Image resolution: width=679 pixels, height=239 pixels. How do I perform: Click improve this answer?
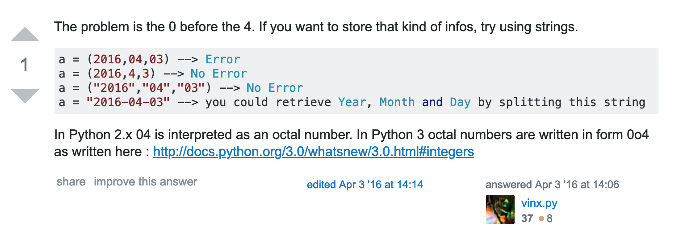click(145, 181)
